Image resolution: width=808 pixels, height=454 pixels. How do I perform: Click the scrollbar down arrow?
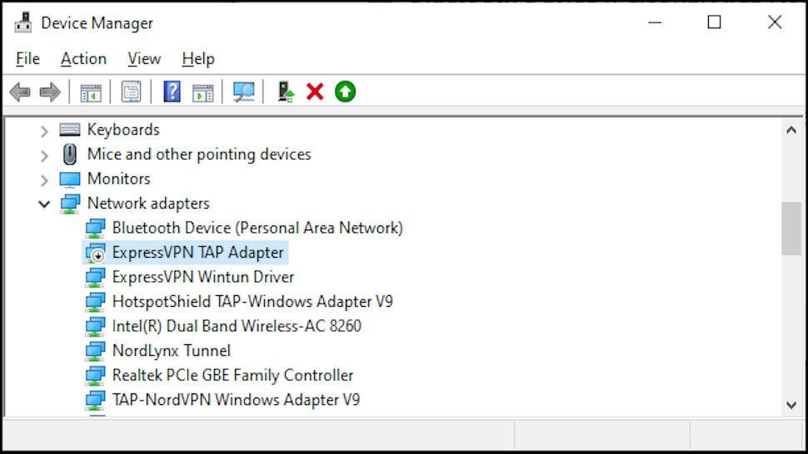[x=791, y=405]
